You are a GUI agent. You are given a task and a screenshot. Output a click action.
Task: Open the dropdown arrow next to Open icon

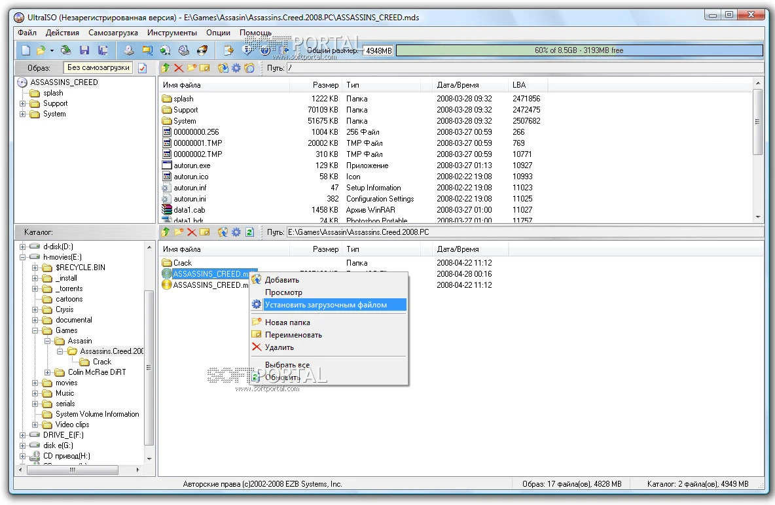(52, 50)
